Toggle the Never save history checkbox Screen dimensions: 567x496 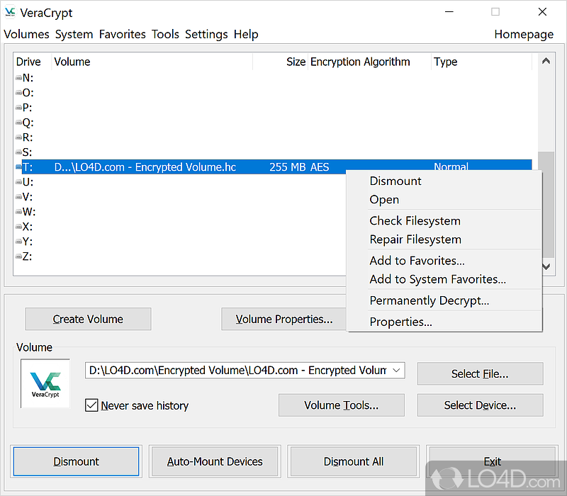tap(91, 405)
